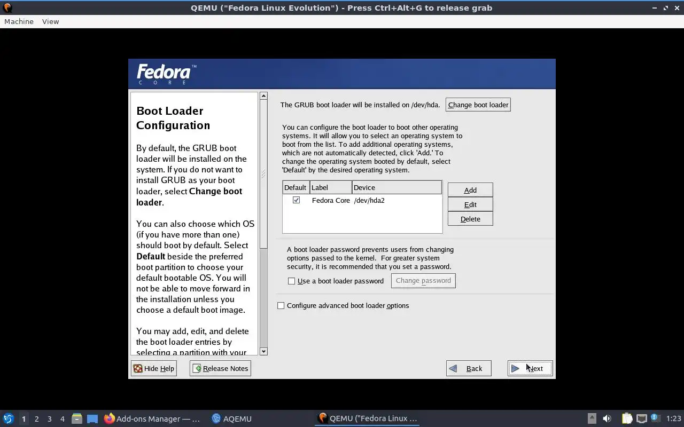Image resolution: width=684 pixels, height=427 pixels.
Task: Maximize the QEMU window
Action: tap(666, 8)
